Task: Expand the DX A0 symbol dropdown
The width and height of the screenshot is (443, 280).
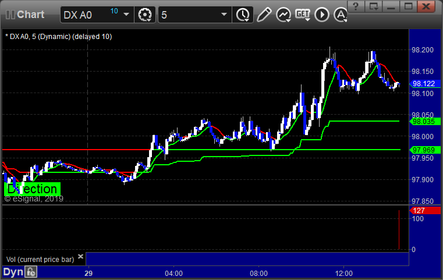Action: (x=126, y=15)
